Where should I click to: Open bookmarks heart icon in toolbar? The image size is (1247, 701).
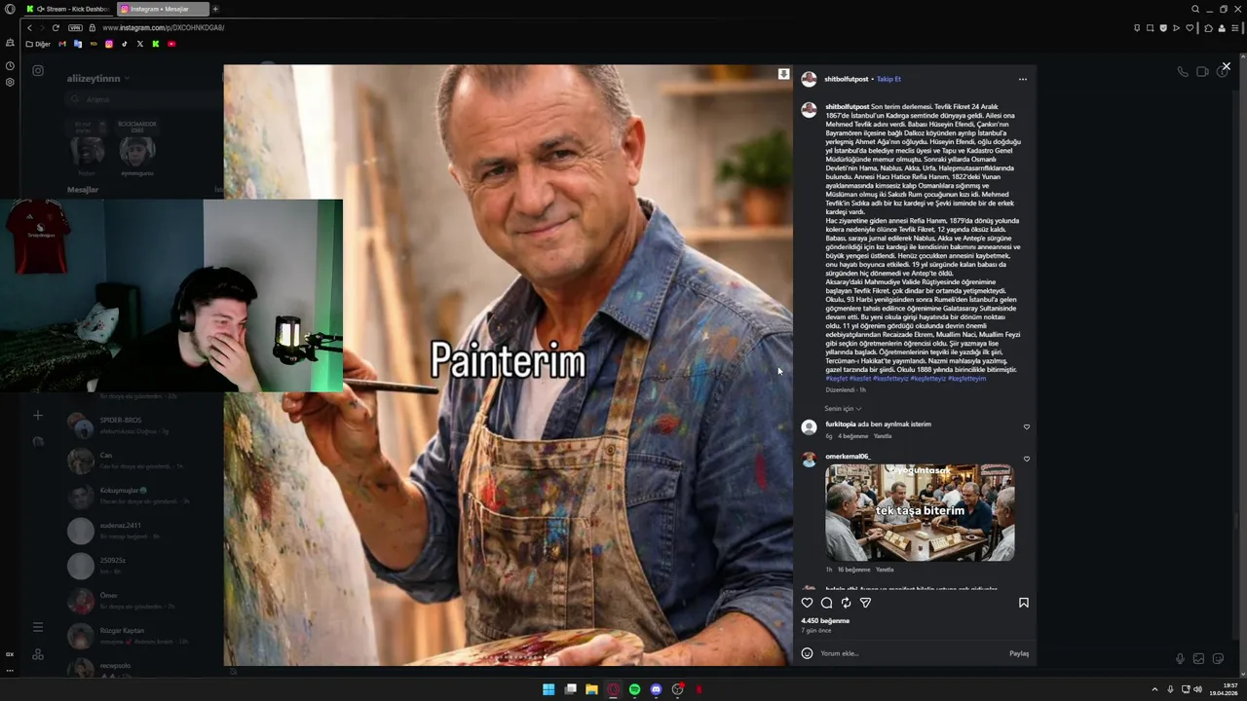[1190, 27]
